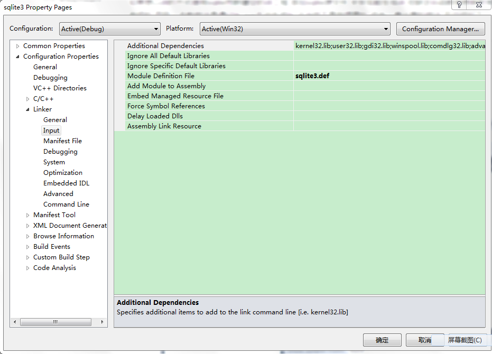The image size is (492, 354).
Task: Select the Configuration Properties tree label
Action: (x=61, y=57)
